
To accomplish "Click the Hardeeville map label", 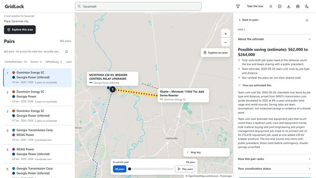I will [x=171, y=138].
